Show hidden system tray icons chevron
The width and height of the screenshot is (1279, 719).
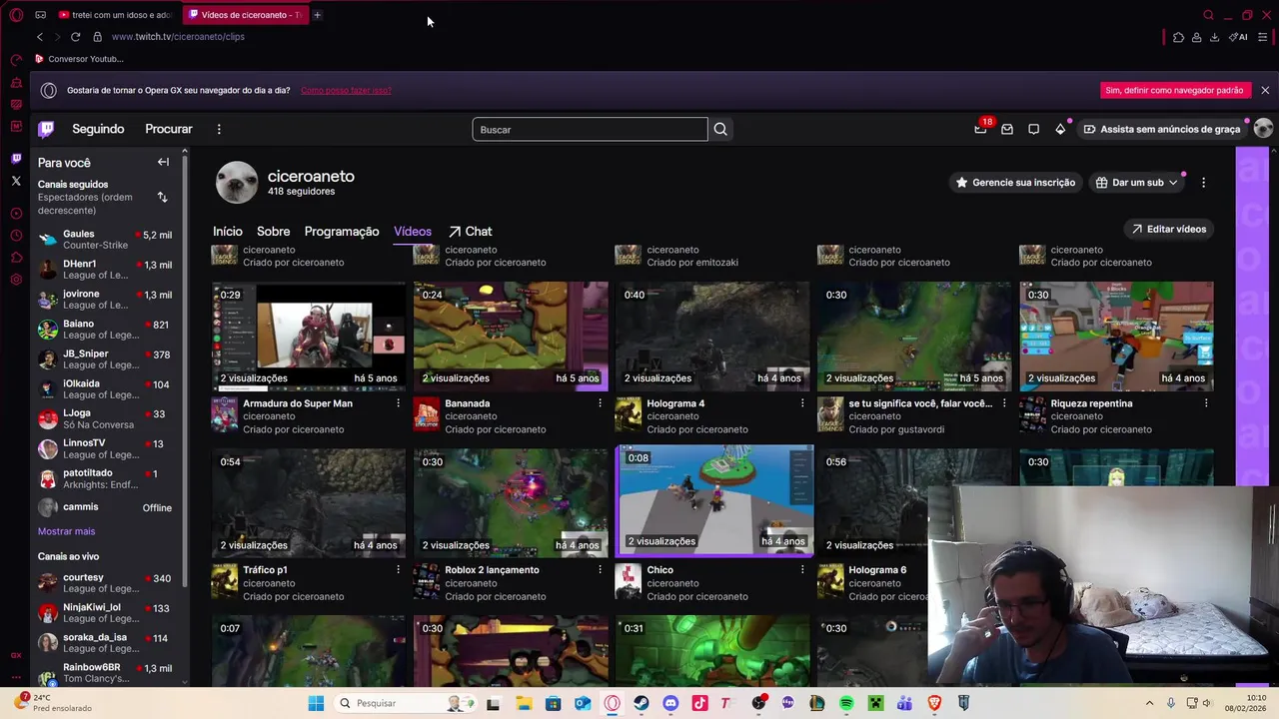tap(1149, 703)
